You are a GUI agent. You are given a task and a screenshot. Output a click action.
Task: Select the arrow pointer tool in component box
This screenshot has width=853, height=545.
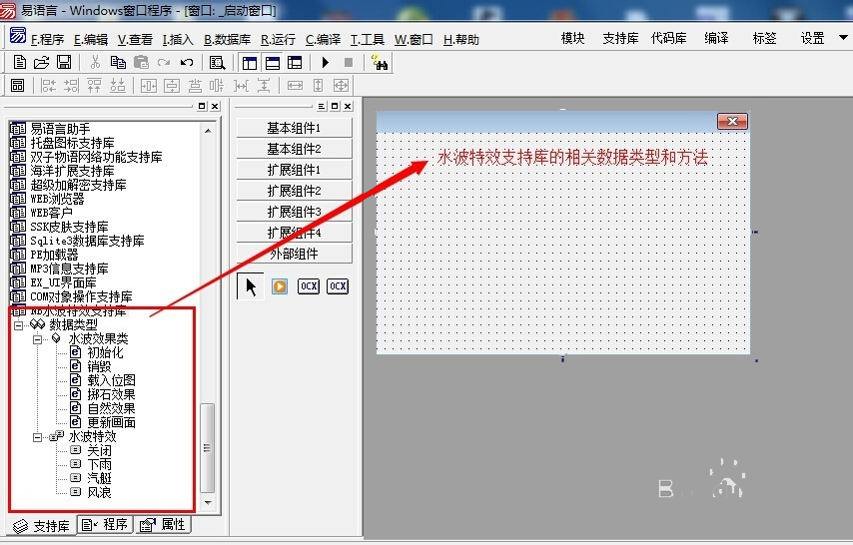[x=252, y=286]
